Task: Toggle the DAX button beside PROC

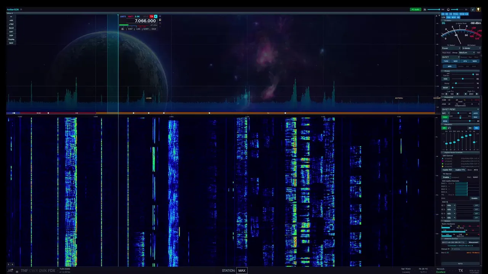Action: 475,117
